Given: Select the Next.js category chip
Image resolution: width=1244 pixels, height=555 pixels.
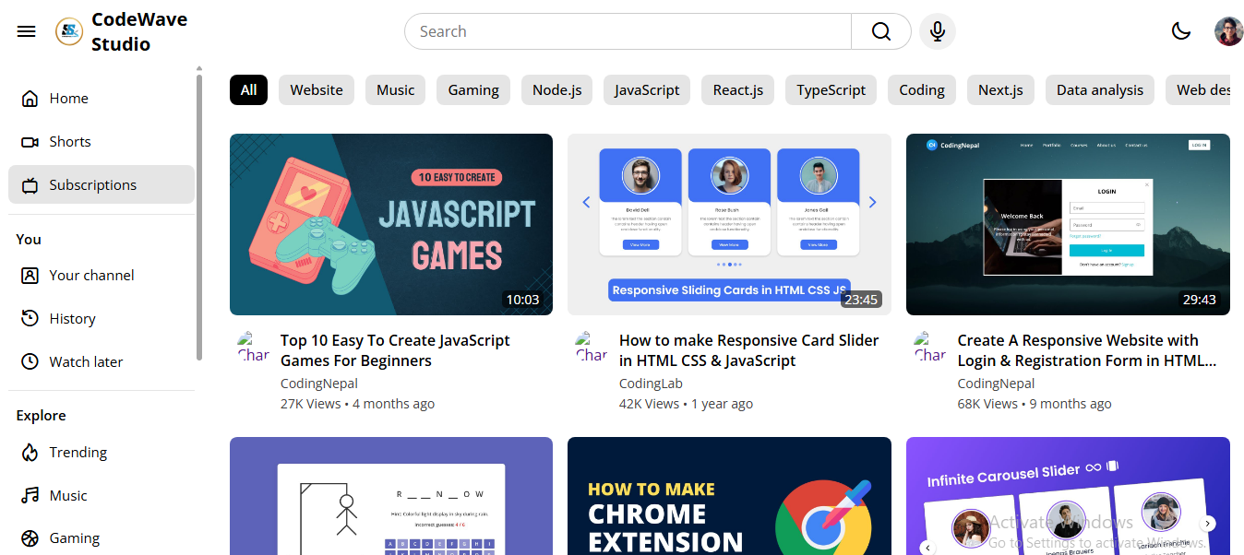Looking at the screenshot, I should coord(1000,90).
